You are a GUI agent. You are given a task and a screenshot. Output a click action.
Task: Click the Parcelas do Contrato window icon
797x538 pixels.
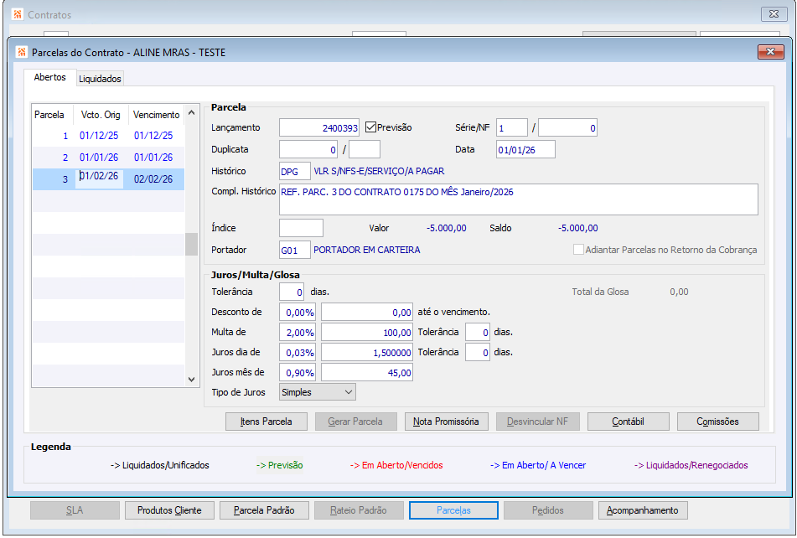21,52
